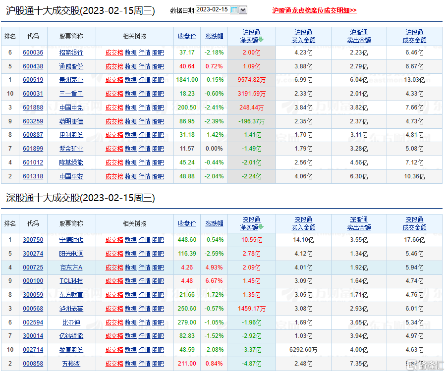Screen dimensions: 447x374
Task: Click the 2023-02-15 date input field
Action: click(x=213, y=10)
